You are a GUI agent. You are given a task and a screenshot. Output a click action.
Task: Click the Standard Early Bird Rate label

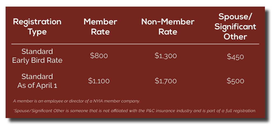point(37,56)
